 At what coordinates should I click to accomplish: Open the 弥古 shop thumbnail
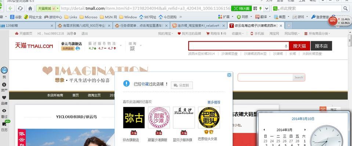(134, 118)
